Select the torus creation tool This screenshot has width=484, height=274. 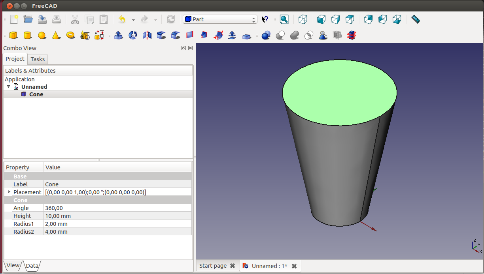point(71,35)
